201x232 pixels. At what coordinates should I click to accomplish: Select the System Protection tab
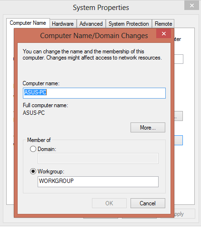click(x=129, y=24)
